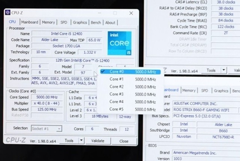Viewport: 240px width, 161px height.
Task: Click the Code Name value Alder Lake
Action: 50,40
